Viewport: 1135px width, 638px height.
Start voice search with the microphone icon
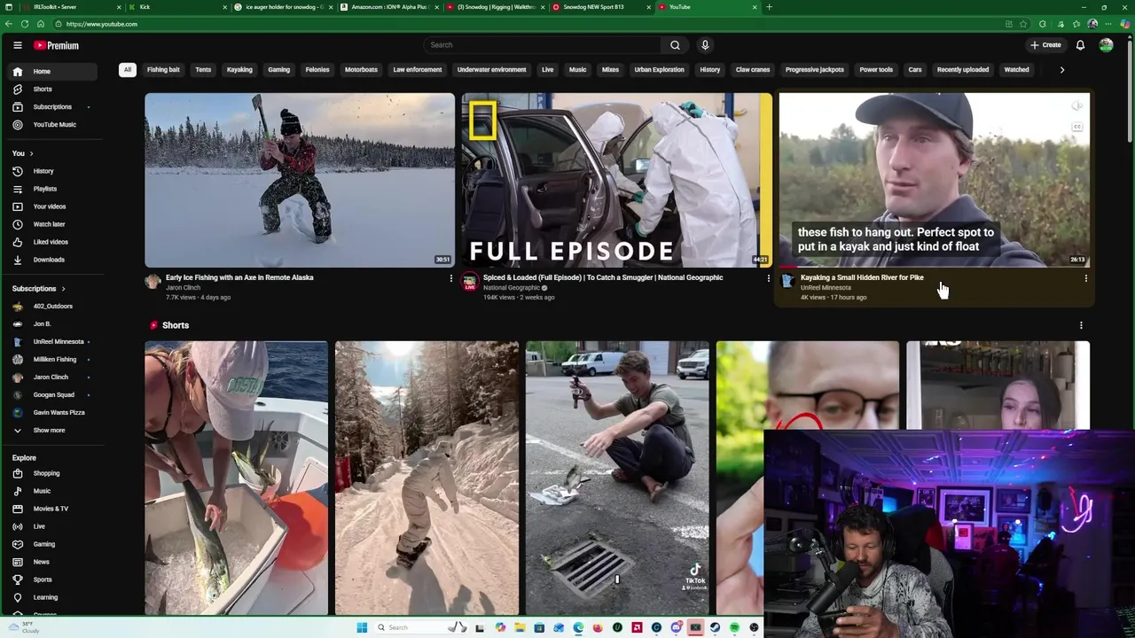tap(705, 45)
